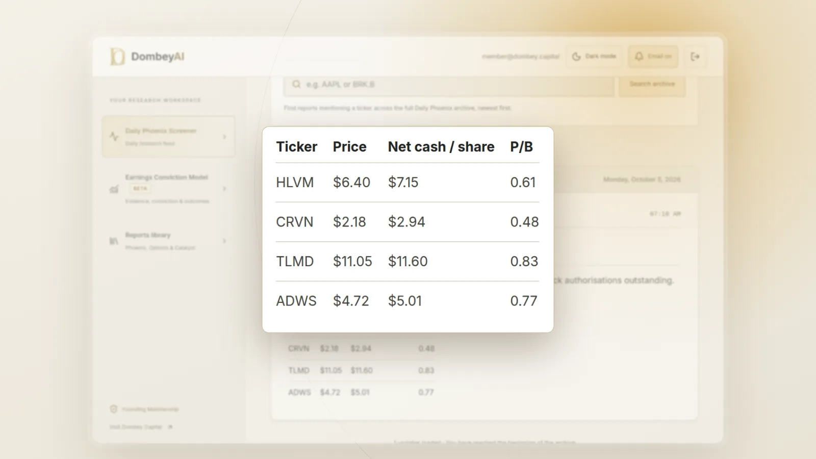The width and height of the screenshot is (816, 459).
Task: Select the ADWS ticker in enlarged table
Action: (x=296, y=301)
